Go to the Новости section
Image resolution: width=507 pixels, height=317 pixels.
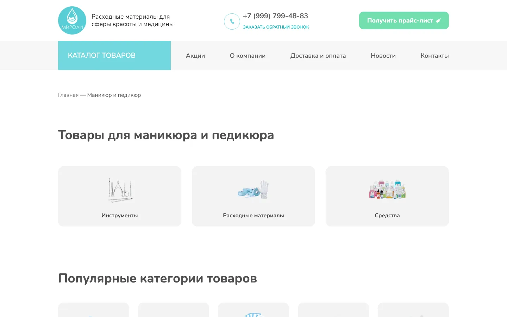tap(383, 56)
